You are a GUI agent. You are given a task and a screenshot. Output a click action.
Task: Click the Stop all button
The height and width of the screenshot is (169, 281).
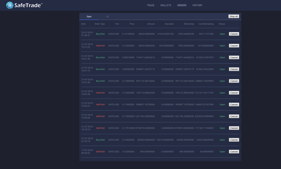click(234, 16)
